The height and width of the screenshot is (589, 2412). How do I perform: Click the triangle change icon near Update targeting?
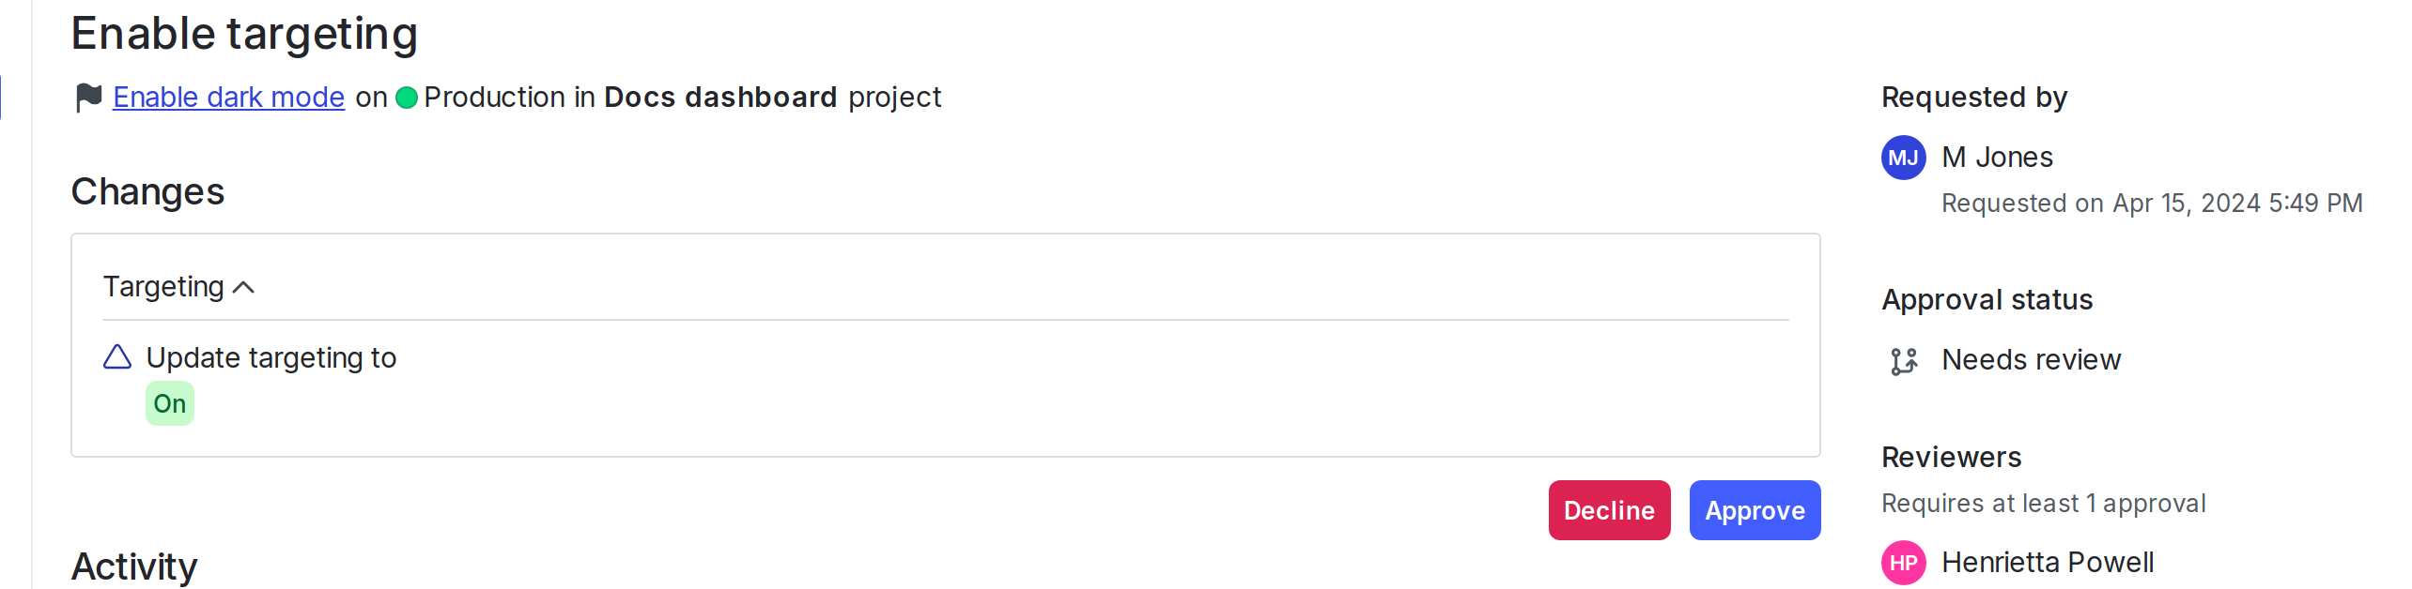(x=116, y=357)
